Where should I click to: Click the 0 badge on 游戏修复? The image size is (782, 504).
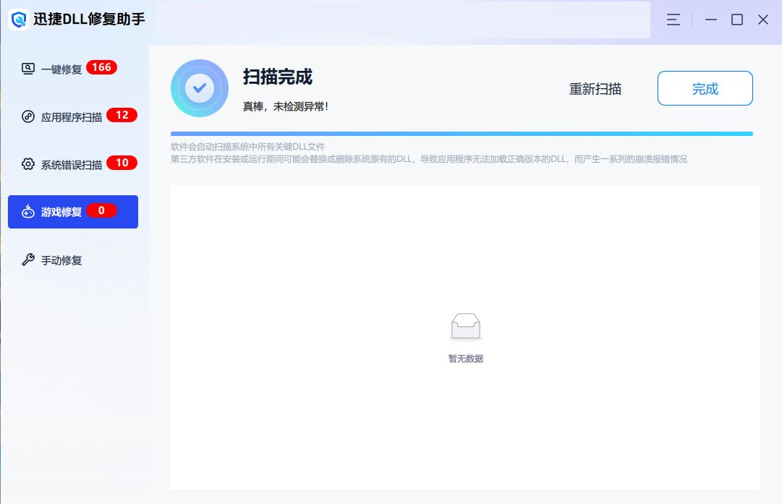pyautogui.click(x=102, y=210)
